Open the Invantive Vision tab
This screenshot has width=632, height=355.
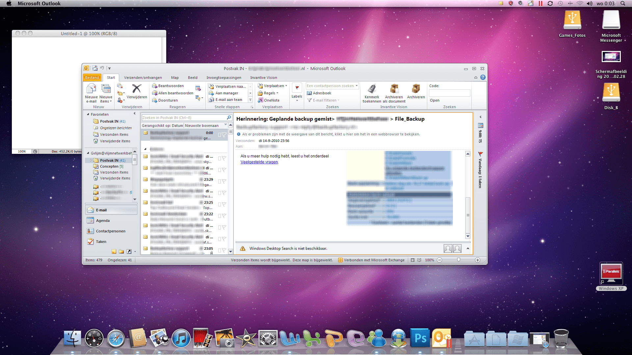pos(263,78)
